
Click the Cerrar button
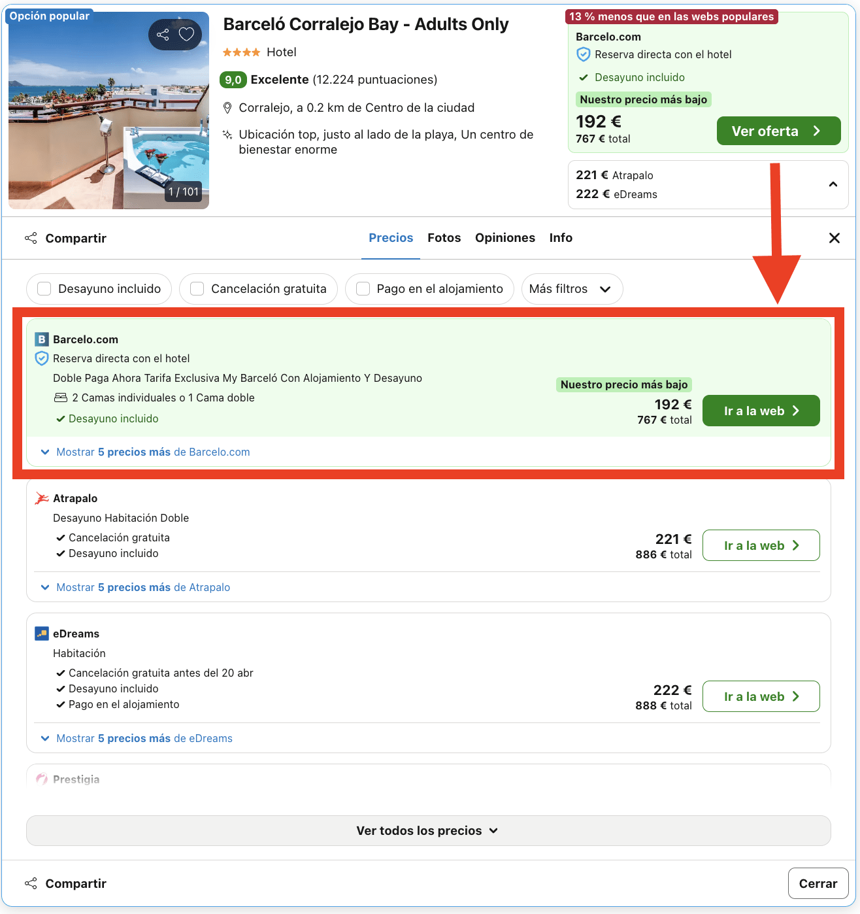click(817, 883)
